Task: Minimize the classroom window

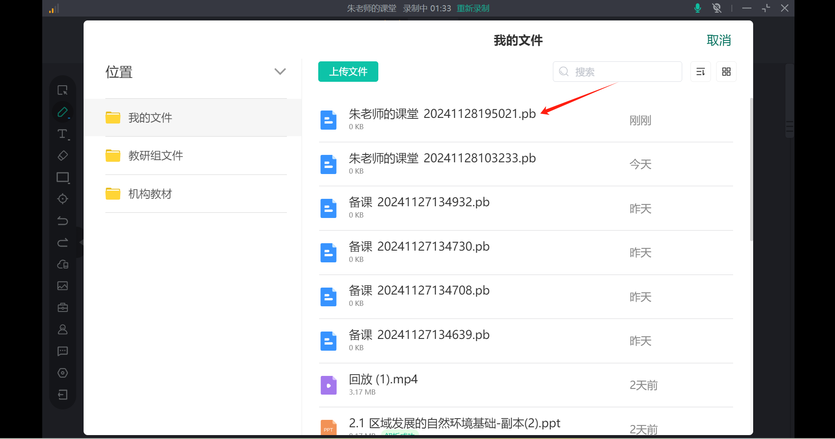Action: (747, 8)
